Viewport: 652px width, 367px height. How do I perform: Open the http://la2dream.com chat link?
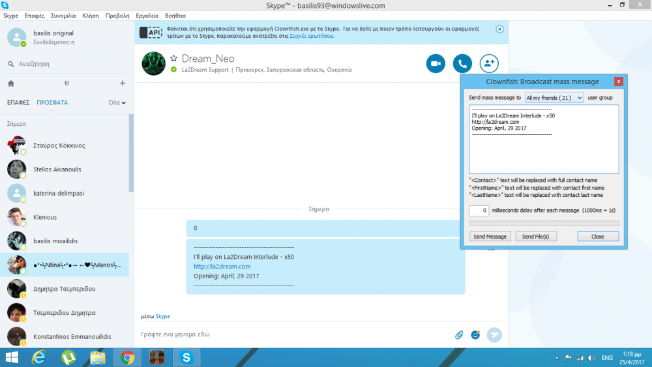point(222,266)
